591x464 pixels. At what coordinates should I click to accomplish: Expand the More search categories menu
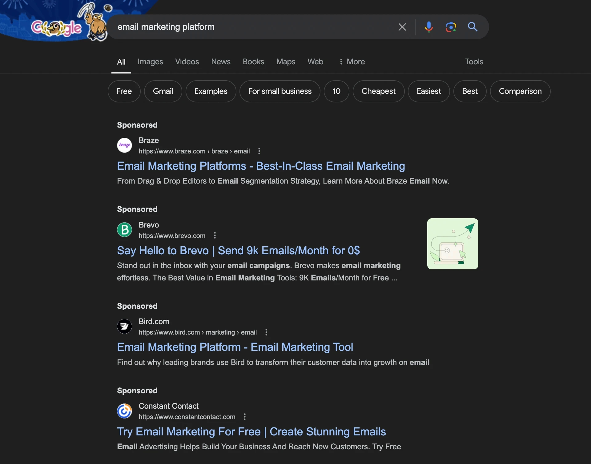[352, 62]
